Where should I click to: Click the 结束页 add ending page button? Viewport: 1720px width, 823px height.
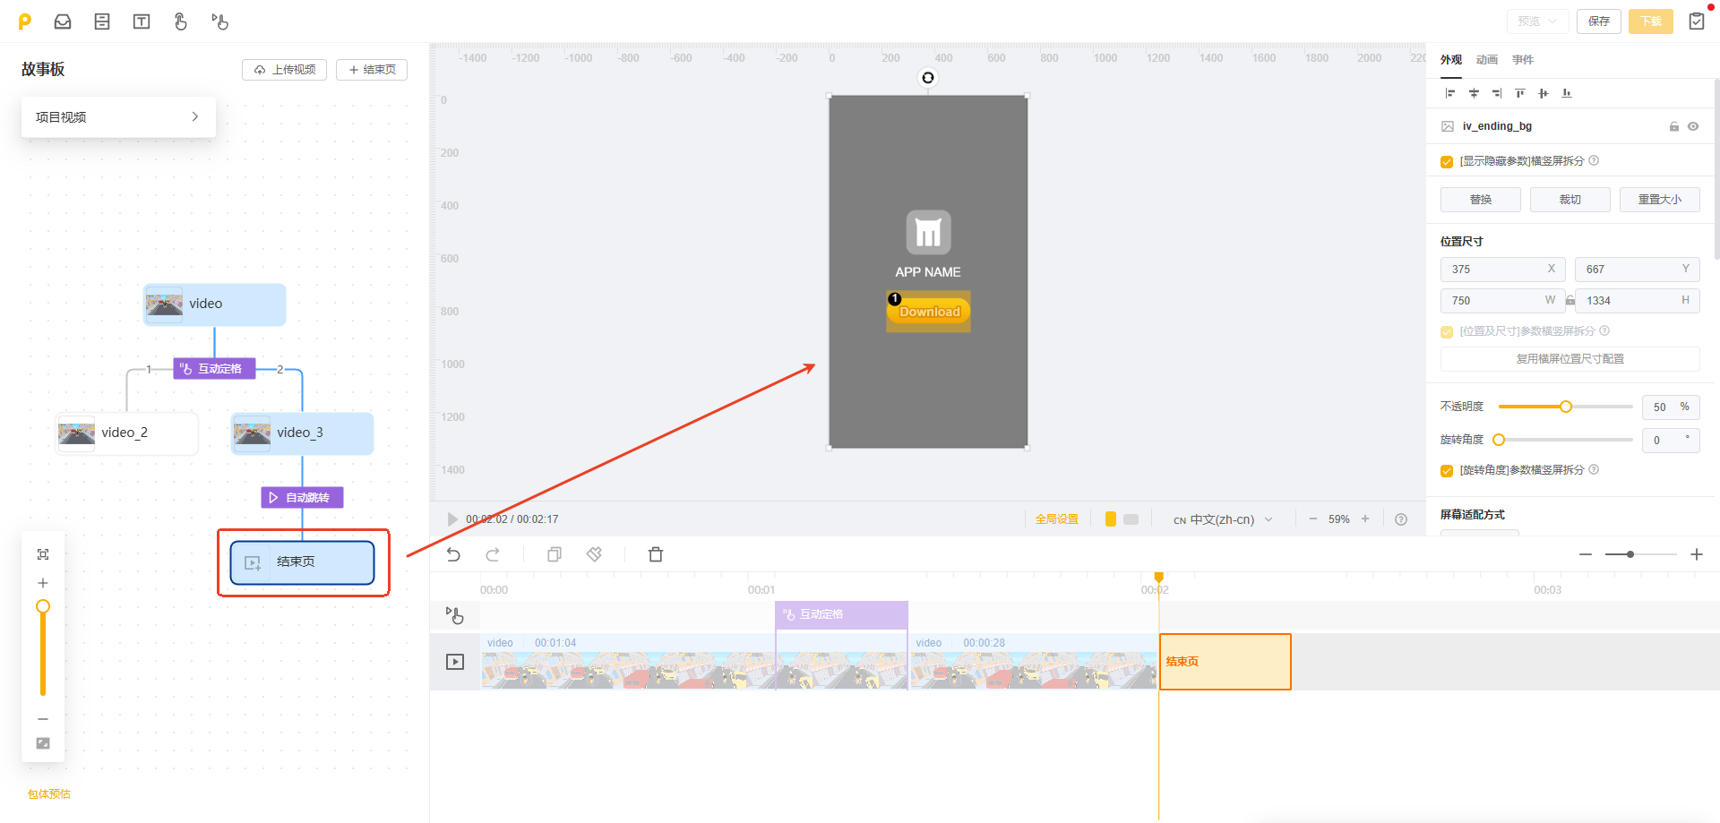(x=372, y=70)
